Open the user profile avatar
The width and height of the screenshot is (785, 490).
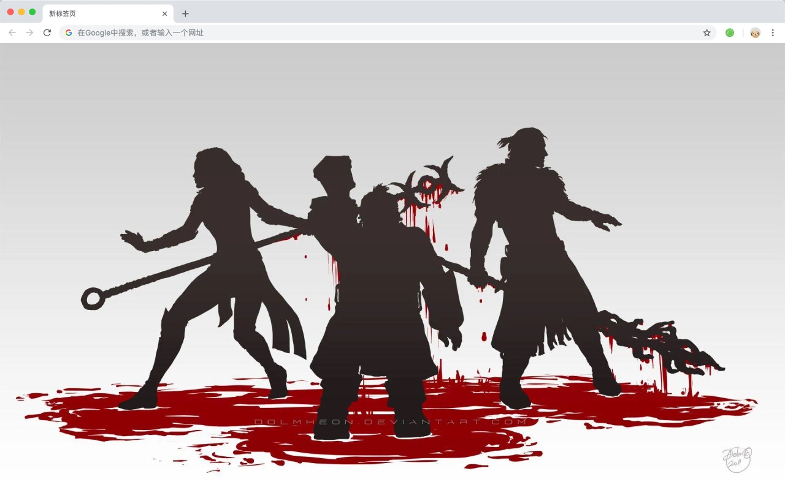point(755,32)
